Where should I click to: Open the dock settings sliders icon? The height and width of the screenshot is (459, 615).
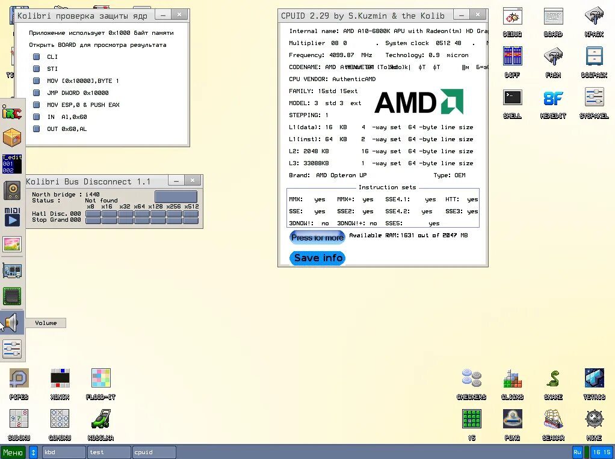(12, 348)
